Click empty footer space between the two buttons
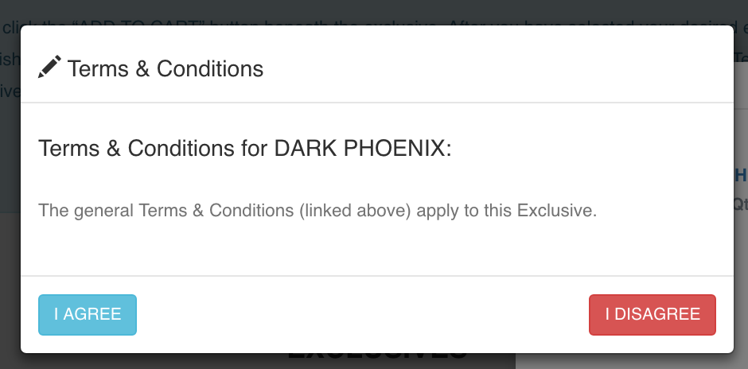This screenshot has height=369, width=748. point(363,315)
